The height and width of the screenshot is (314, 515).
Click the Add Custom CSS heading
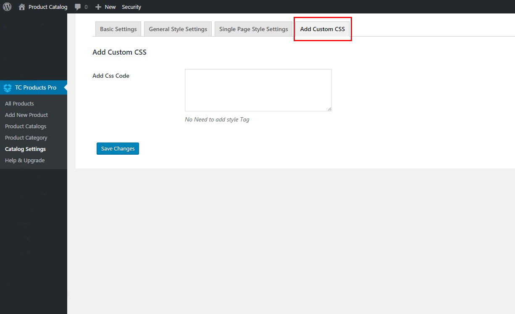pyautogui.click(x=119, y=52)
